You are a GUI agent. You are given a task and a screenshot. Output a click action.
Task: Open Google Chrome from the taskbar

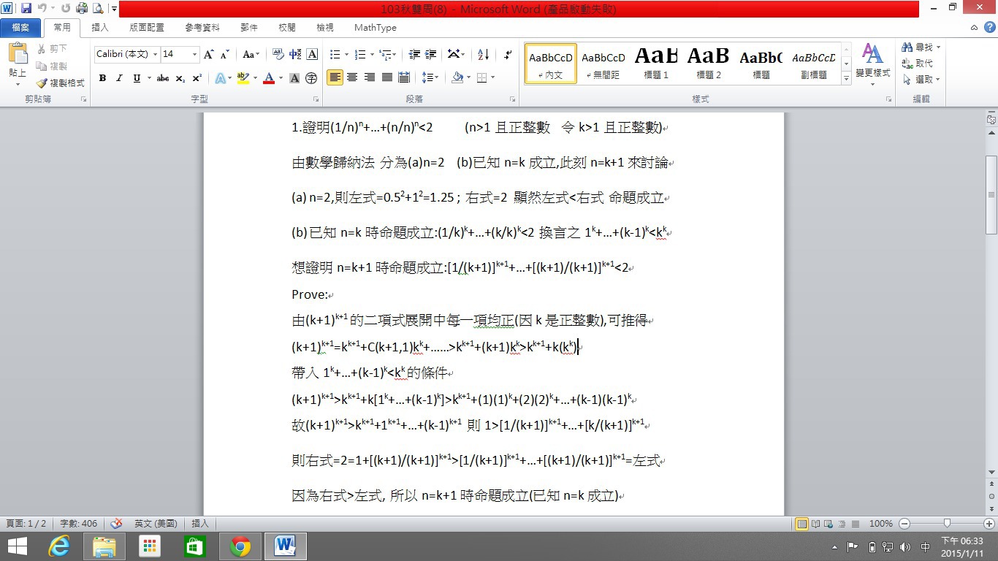[x=240, y=546]
